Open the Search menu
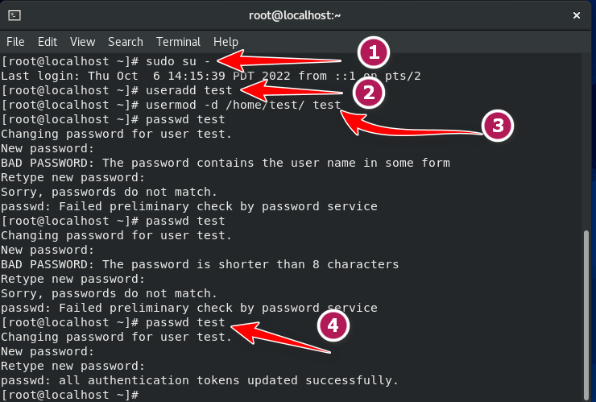The image size is (596, 402). click(126, 41)
